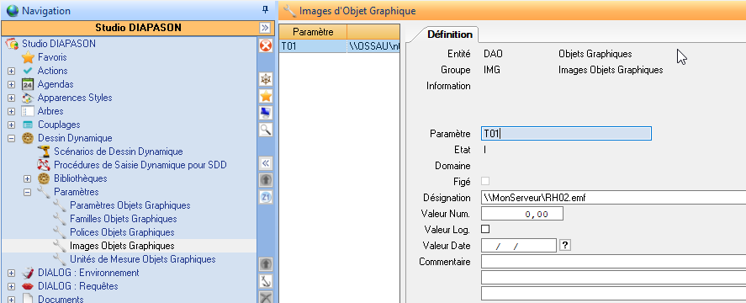Open Scénarios de Dessin Dynamique
This screenshot has width=746, height=303.
(118, 152)
